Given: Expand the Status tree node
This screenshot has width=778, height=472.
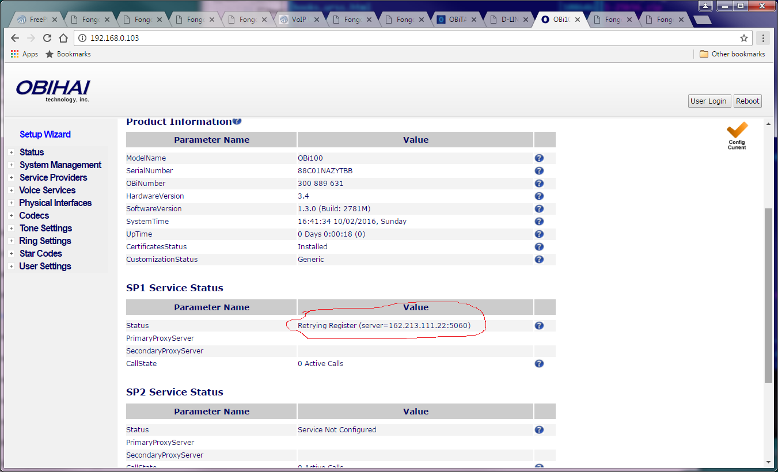Looking at the screenshot, I should pyautogui.click(x=11, y=153).
